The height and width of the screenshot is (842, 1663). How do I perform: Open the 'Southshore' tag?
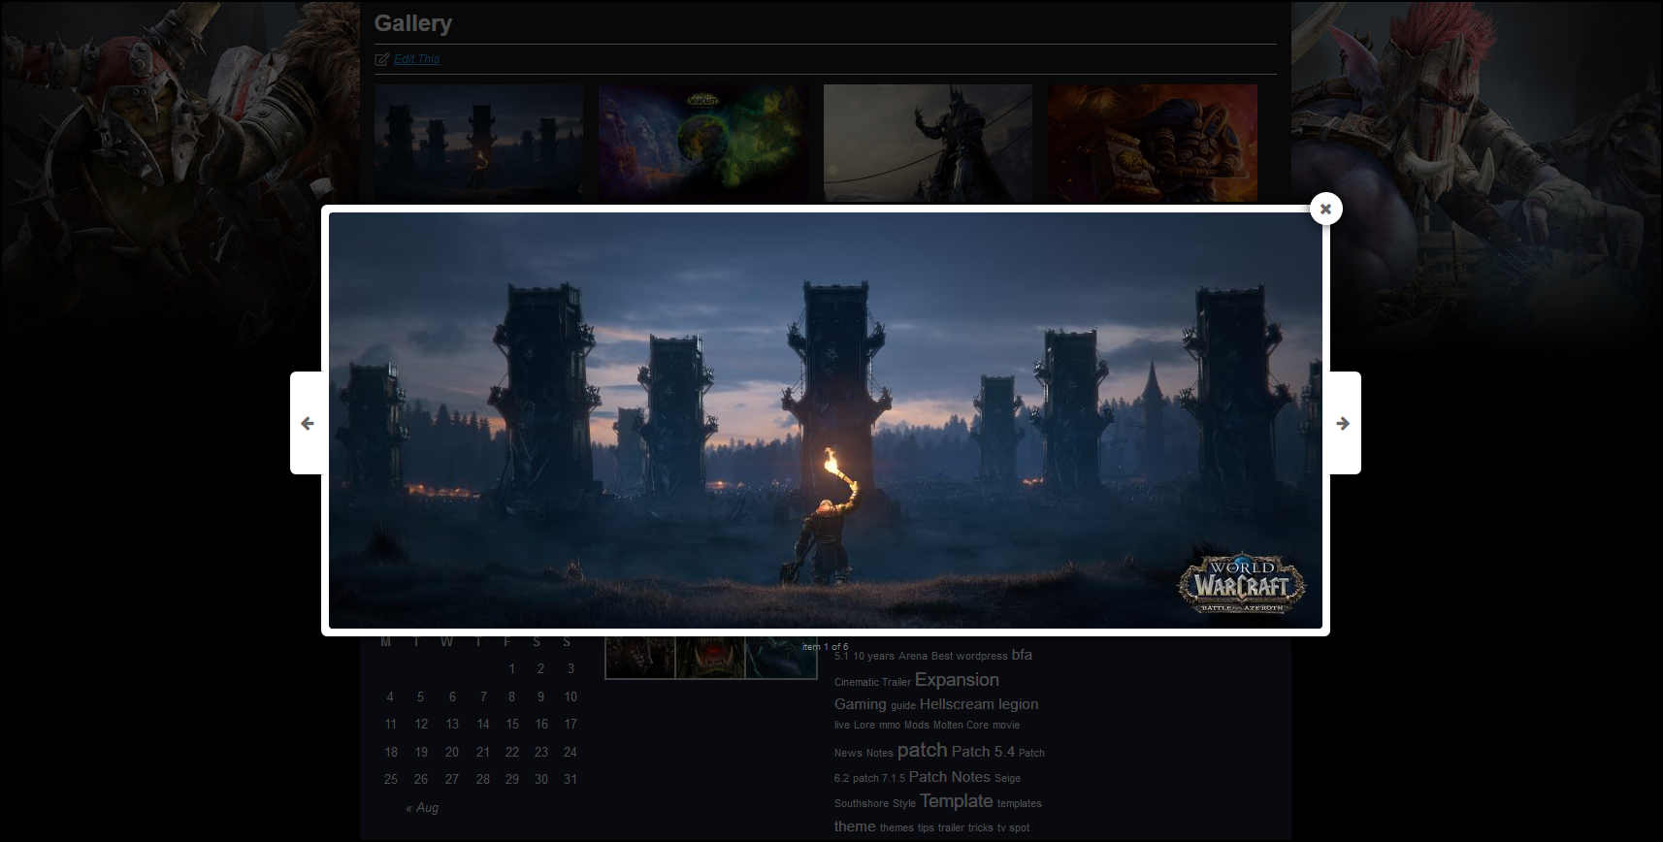coord(862,803)
